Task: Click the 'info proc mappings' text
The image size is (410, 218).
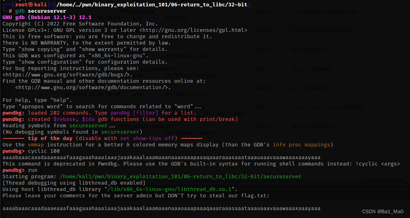Action: pyautogui.click(x=302, y=144)
